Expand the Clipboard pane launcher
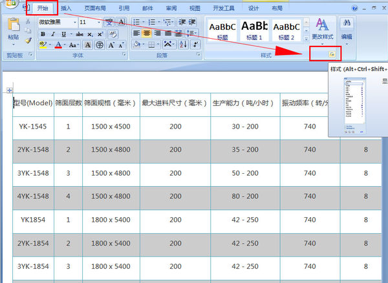The image size is (388, 283). click(30, 54)
